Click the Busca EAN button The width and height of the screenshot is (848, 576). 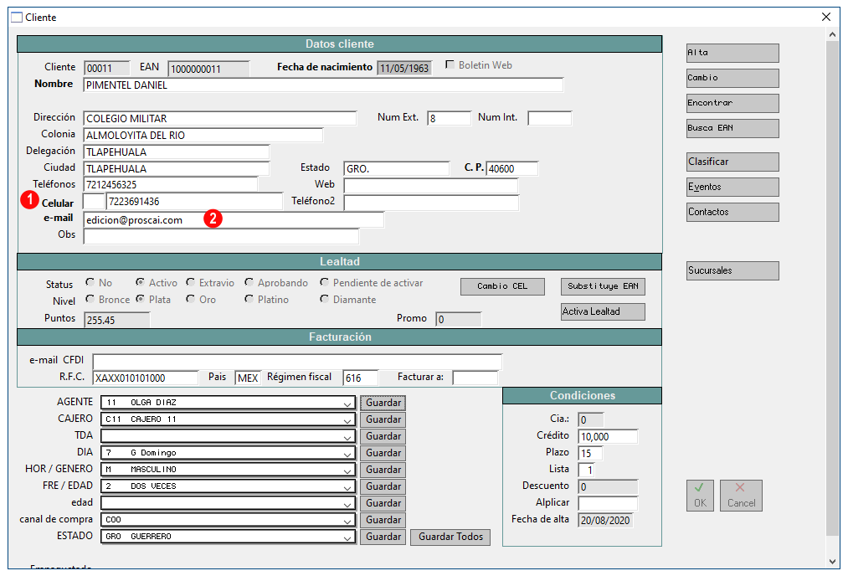pos(732,128)
